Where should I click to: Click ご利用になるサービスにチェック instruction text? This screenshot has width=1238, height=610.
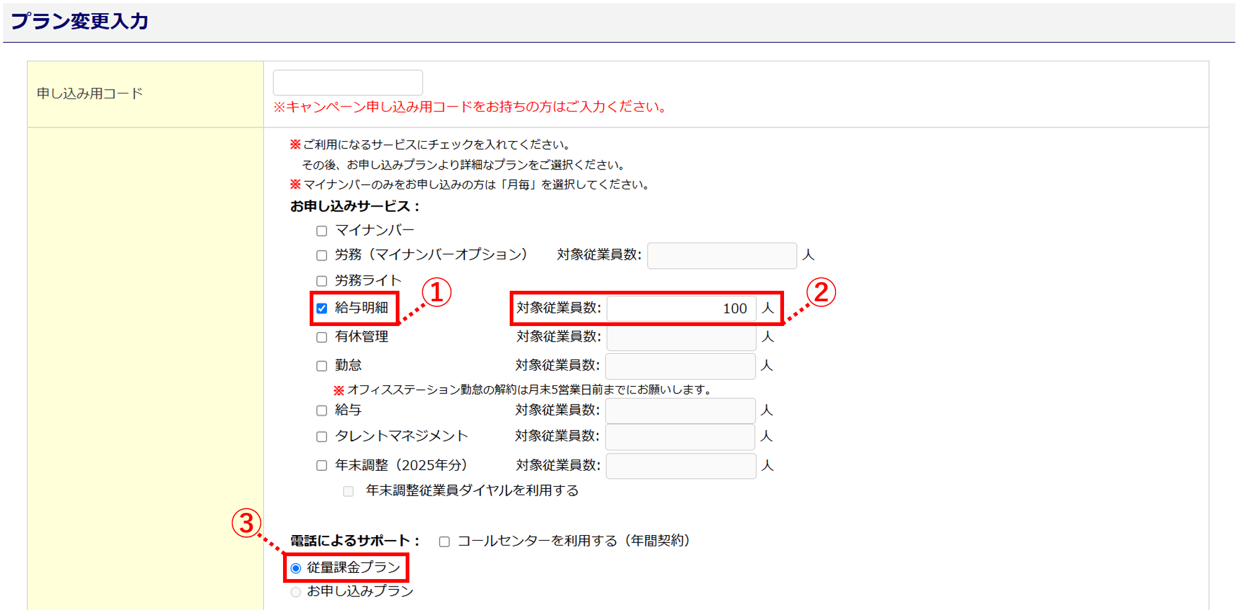coord(430,145)
